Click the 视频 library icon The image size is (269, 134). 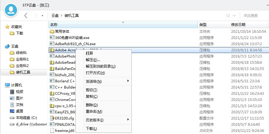pyautogui.click(x=12, y=92)
